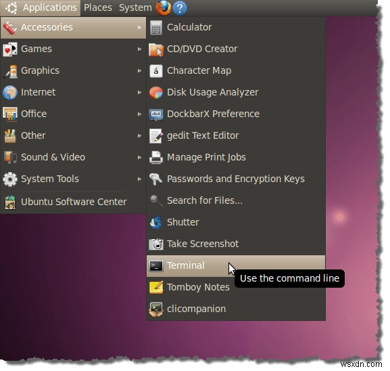
Task: Click the Graphics category icon
Action: 10,71
